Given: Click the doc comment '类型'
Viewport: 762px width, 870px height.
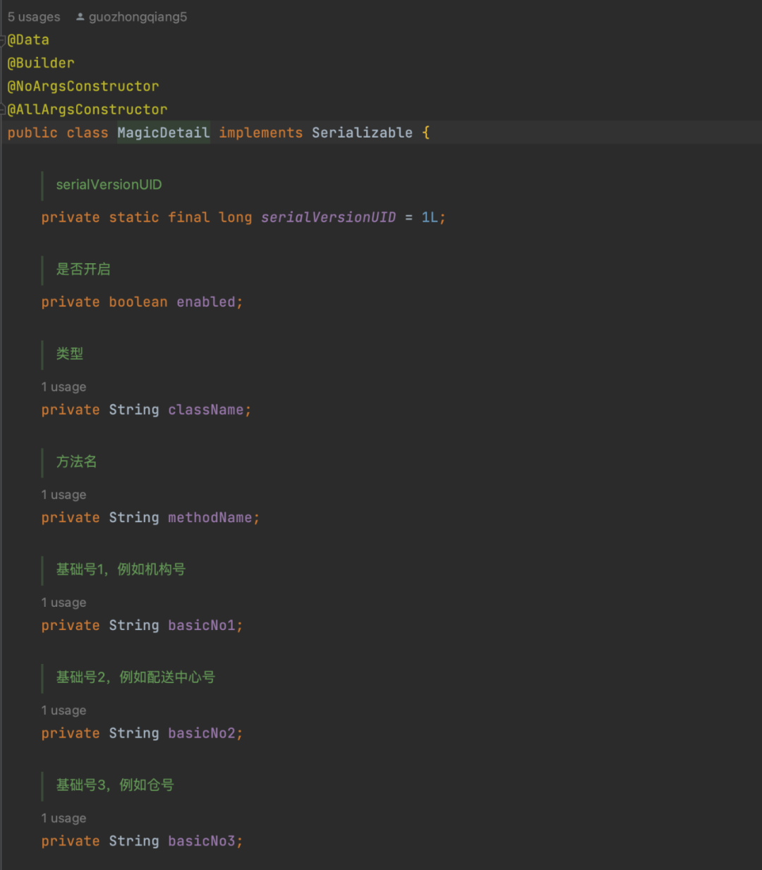Looking at the screenshot, I should coord(70,354).
